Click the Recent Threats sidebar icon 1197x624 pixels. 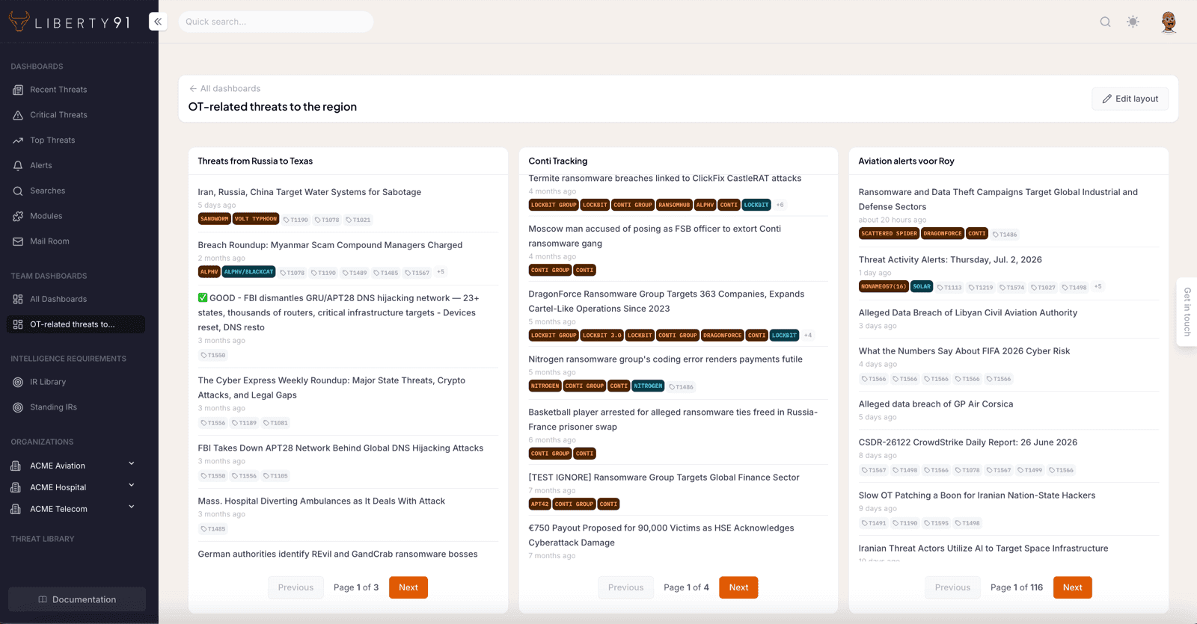tap(18, 90)
